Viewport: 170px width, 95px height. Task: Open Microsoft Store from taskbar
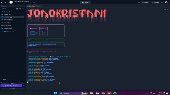(97, 93)
